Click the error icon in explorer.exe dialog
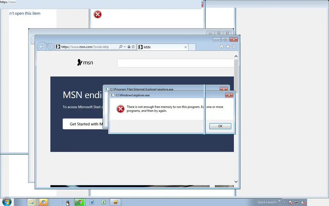 [120, 109]
